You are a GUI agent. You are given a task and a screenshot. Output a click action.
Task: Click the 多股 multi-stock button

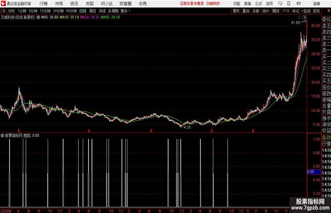pyautogui.click(x=256, y=11)
